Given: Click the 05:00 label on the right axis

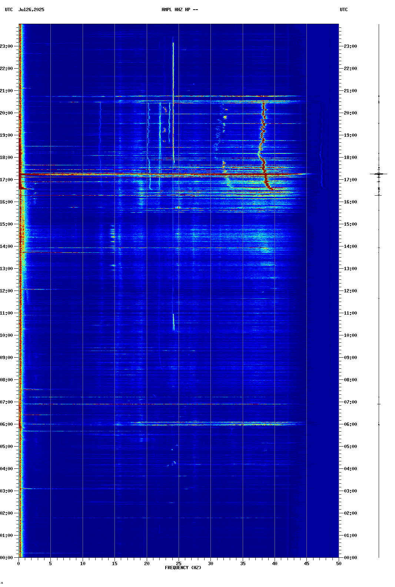Looking at the screenshot, I should (x=351, y=447).
